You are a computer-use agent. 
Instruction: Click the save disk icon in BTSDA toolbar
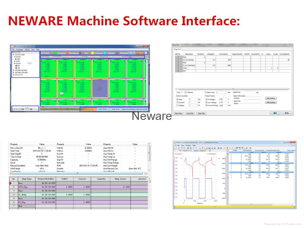tap(210, 148)
